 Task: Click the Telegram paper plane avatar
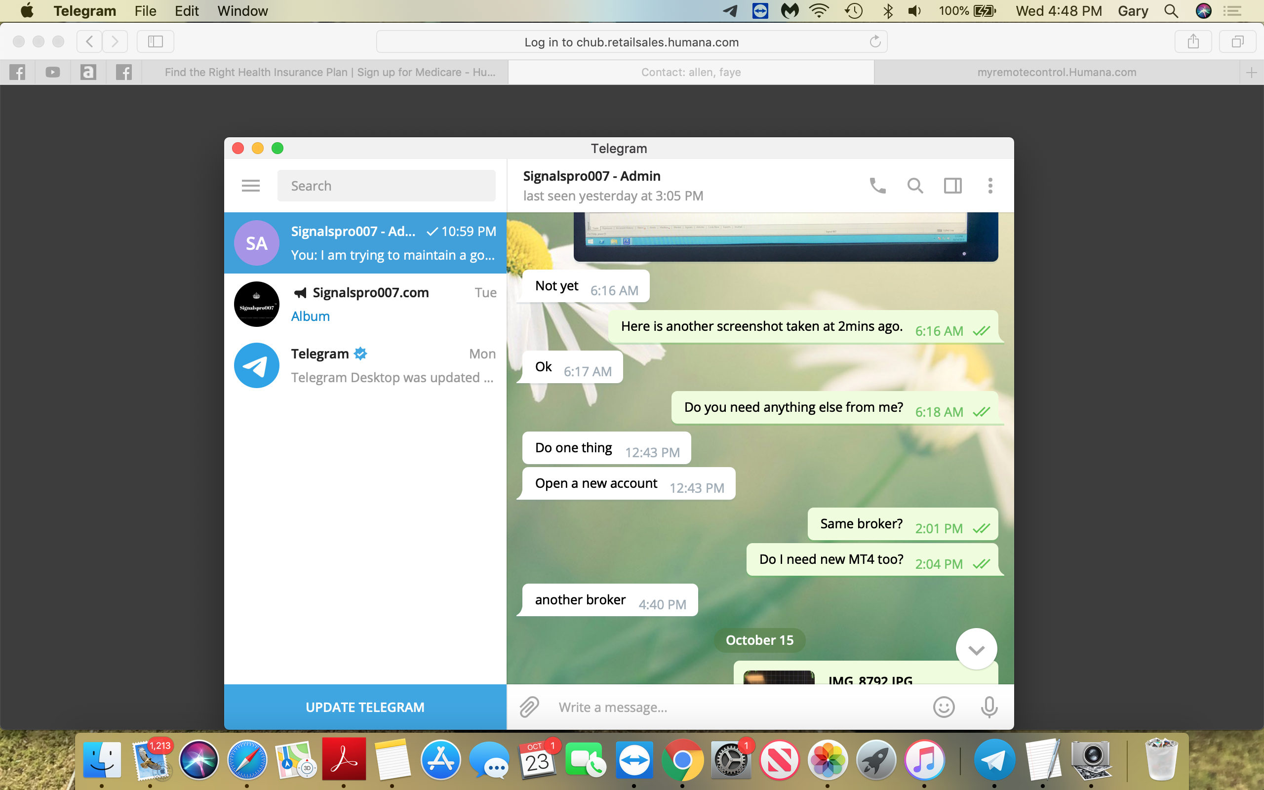pos(256,365)
